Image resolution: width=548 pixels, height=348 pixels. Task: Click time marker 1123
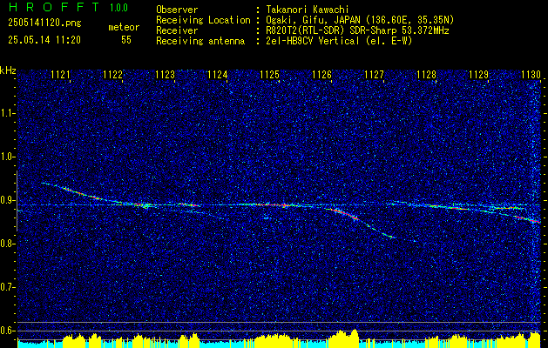(x=165, y=75)
